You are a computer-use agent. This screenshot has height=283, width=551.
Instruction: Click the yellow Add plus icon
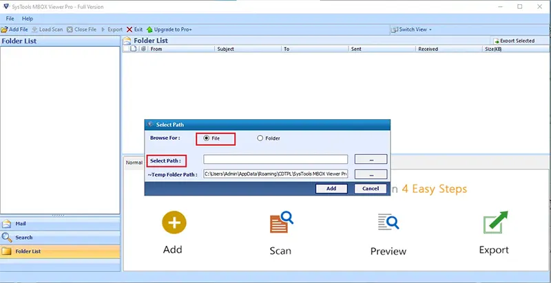(x=174, y=222)
